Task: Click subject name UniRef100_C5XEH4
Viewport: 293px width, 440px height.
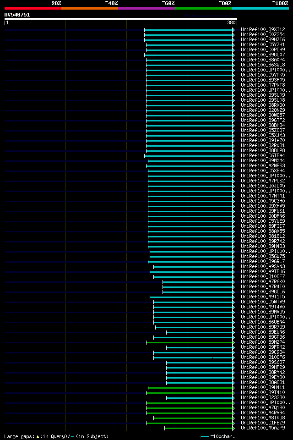Action: [263, 171]
